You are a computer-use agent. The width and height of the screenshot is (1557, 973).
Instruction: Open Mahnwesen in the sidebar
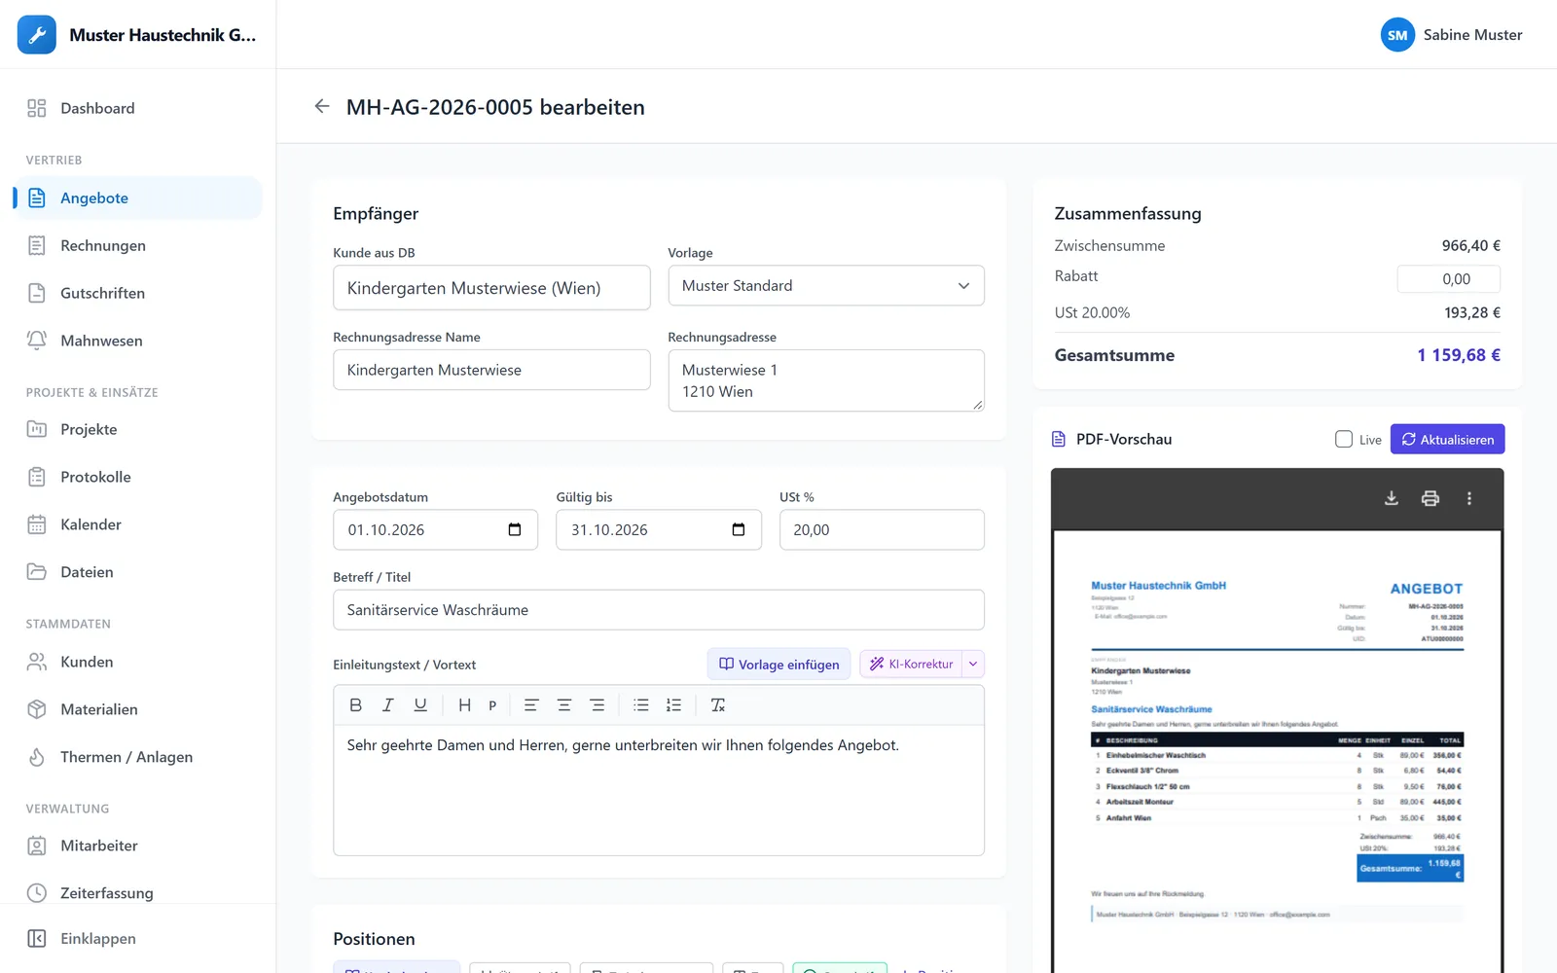pos(138,341)
